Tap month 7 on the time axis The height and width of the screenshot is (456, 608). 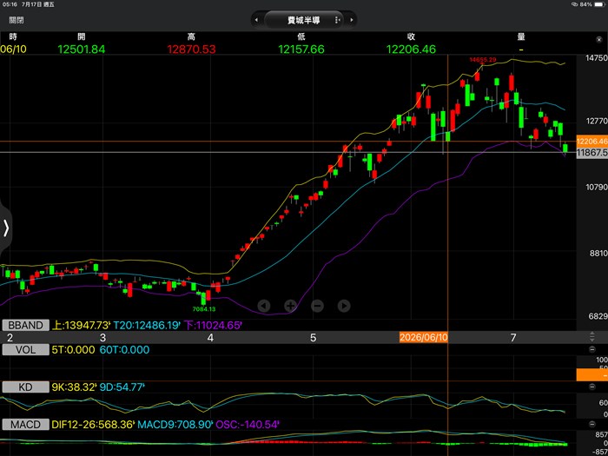(513, 337)
